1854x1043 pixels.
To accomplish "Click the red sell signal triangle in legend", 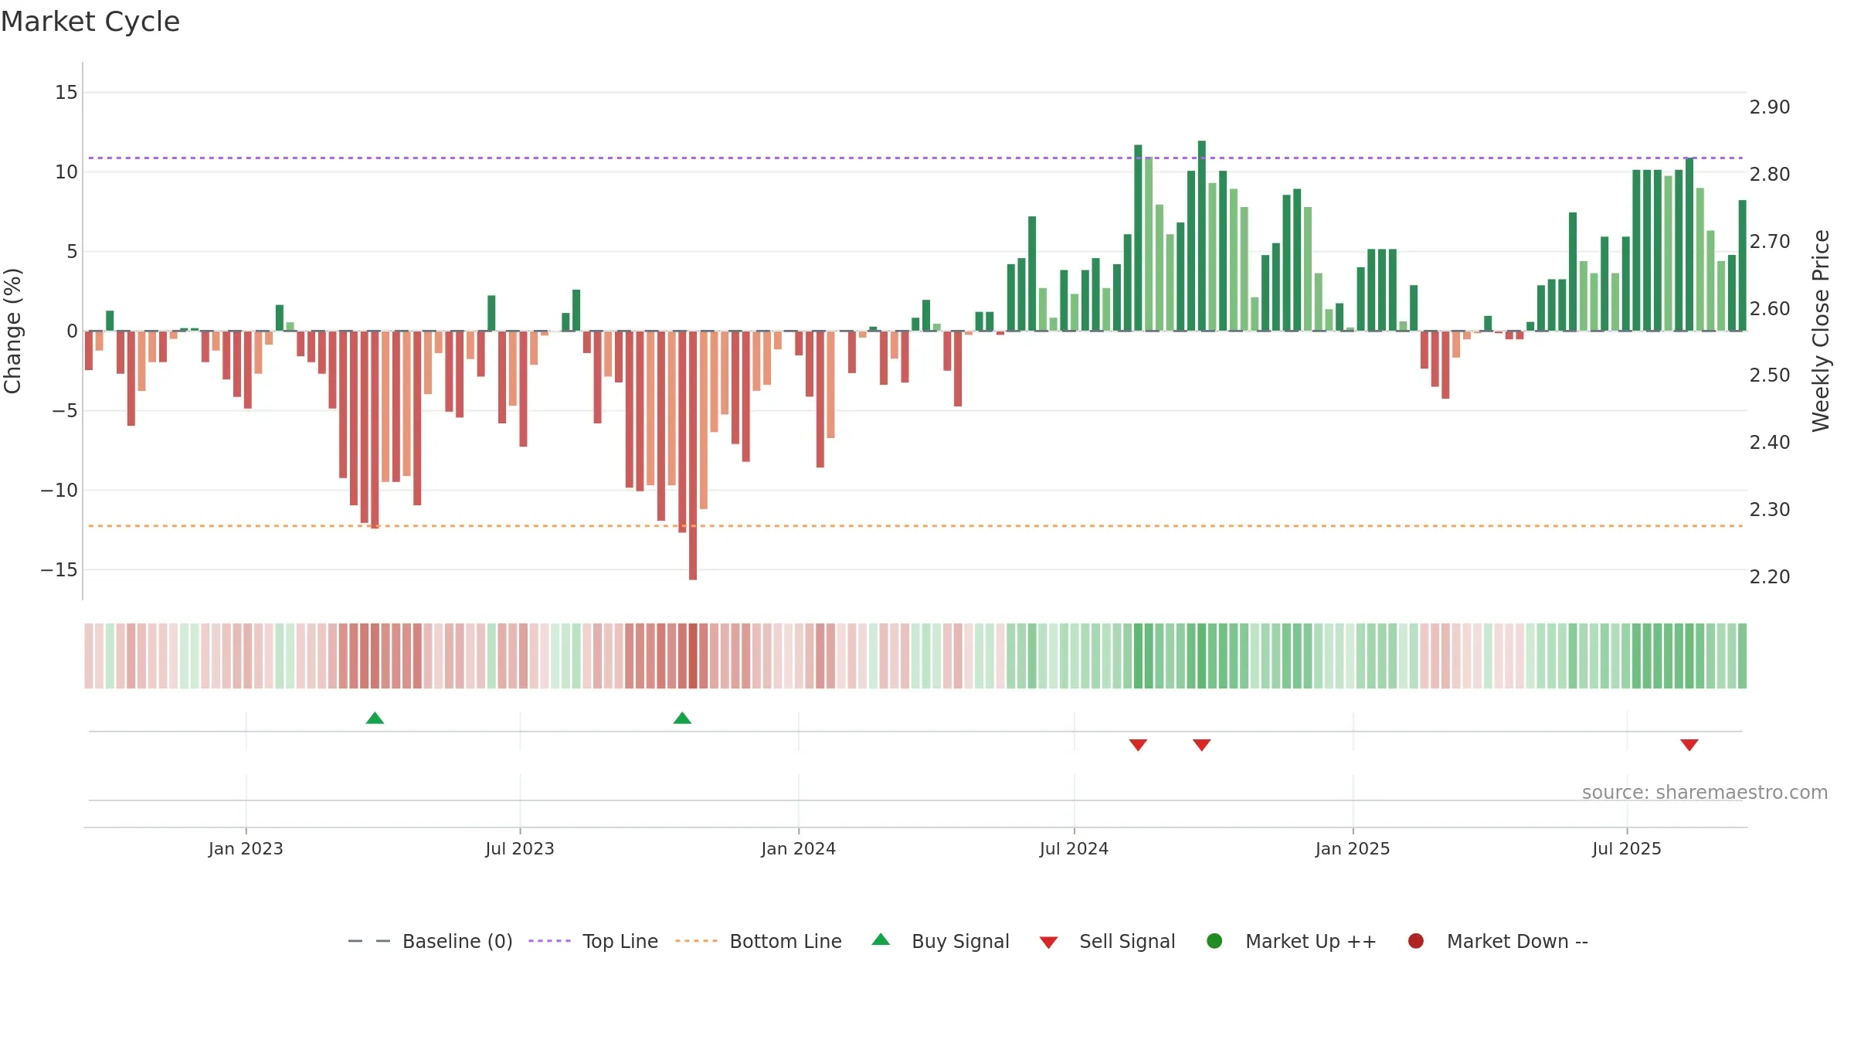I will point(1048,943).
